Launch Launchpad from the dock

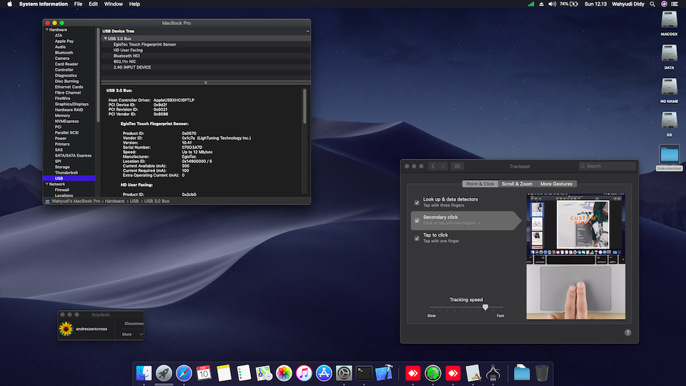tap(164, 373)
